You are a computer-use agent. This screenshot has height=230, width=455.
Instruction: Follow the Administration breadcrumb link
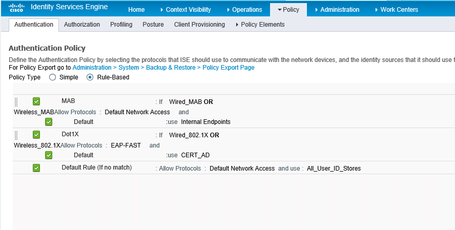click(92, 68)
